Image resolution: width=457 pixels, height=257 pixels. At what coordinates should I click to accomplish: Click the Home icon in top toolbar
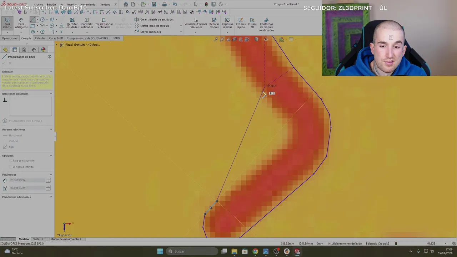[126, 4]
